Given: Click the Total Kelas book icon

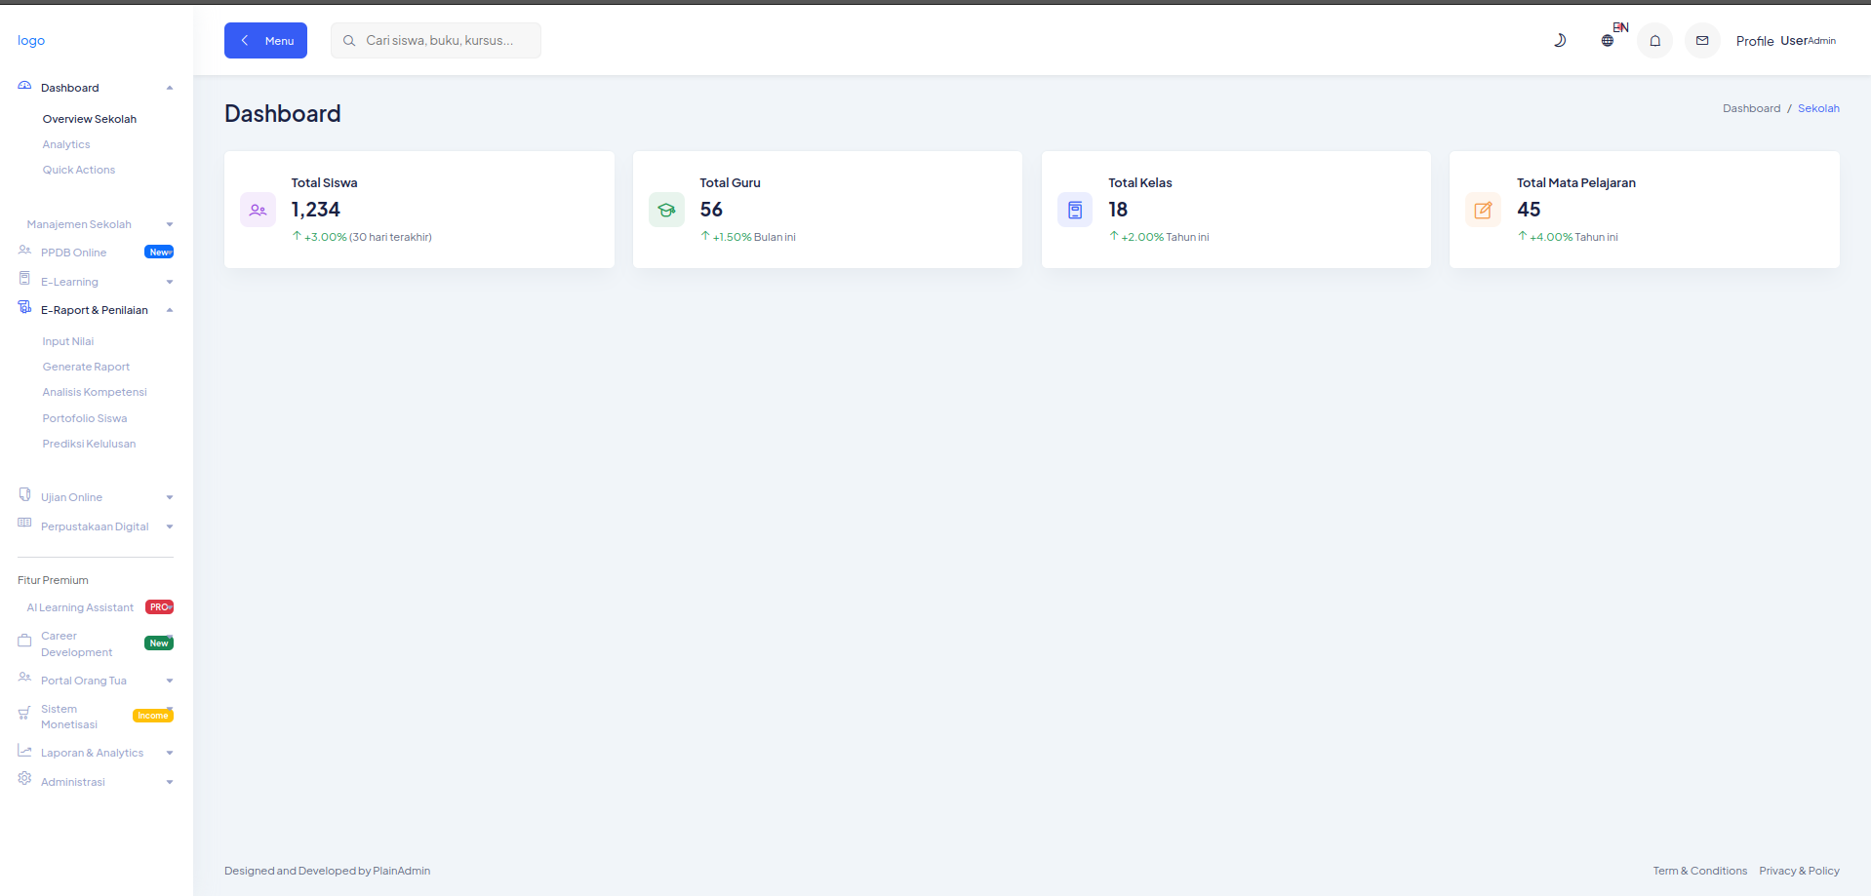Looking at the screenshot, I should tap(1075, 210).
